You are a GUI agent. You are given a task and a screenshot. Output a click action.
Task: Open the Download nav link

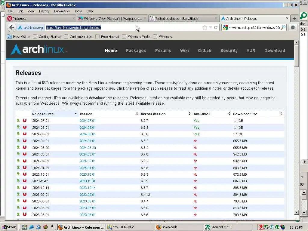(275, 51)
